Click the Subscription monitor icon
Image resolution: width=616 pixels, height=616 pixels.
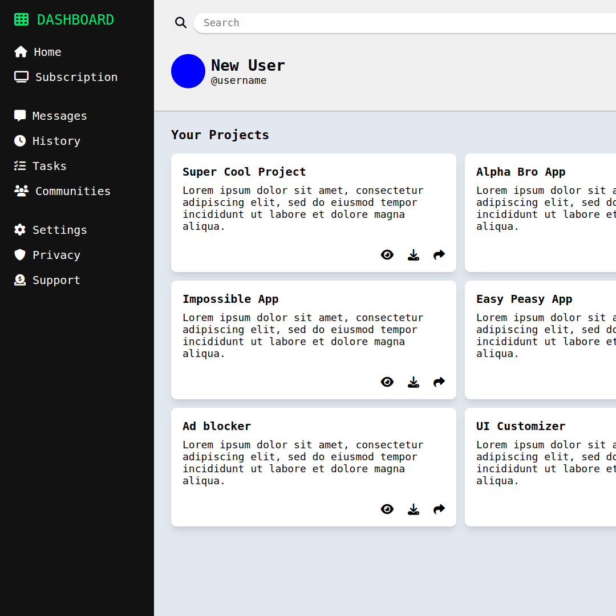coord(21,77)
